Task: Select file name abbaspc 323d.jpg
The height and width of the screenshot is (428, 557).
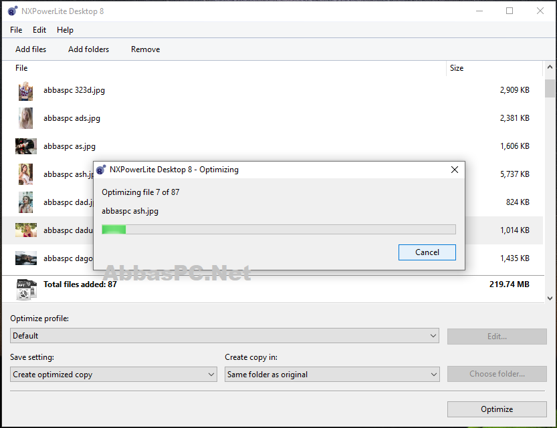Action: click(x=74, y=90)
